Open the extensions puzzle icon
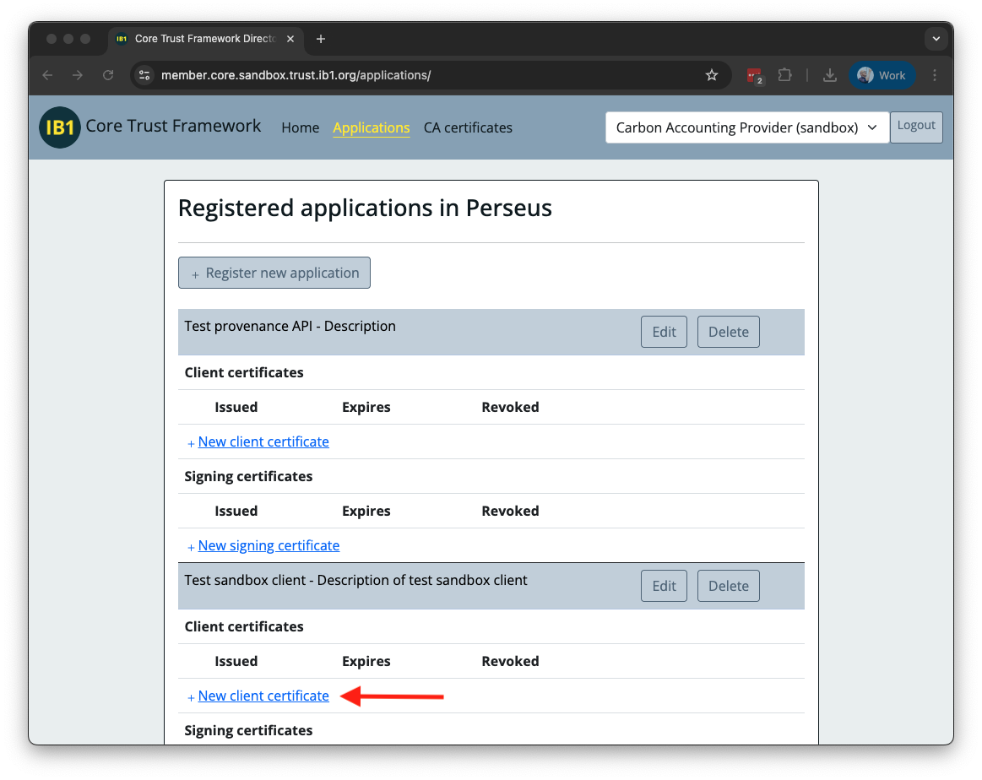The height and width of the screenshot is (780, 982). coord(784,75)
